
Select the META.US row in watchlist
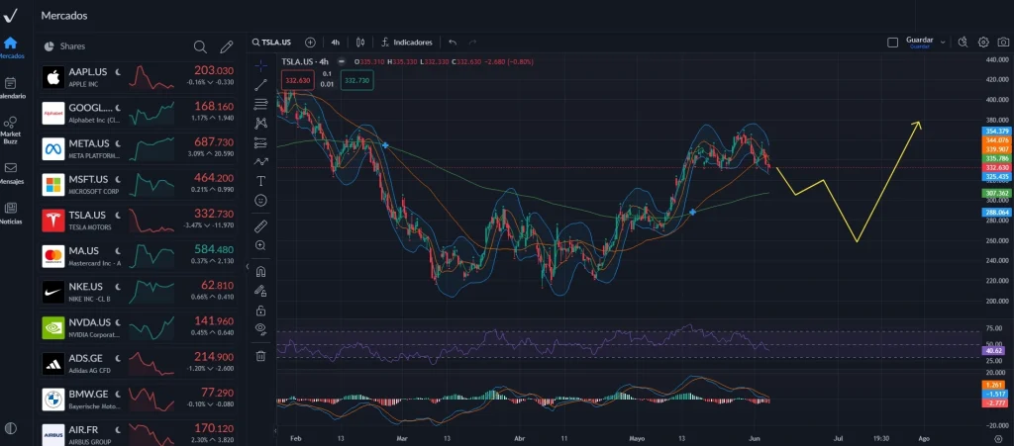tap(139, 149)
